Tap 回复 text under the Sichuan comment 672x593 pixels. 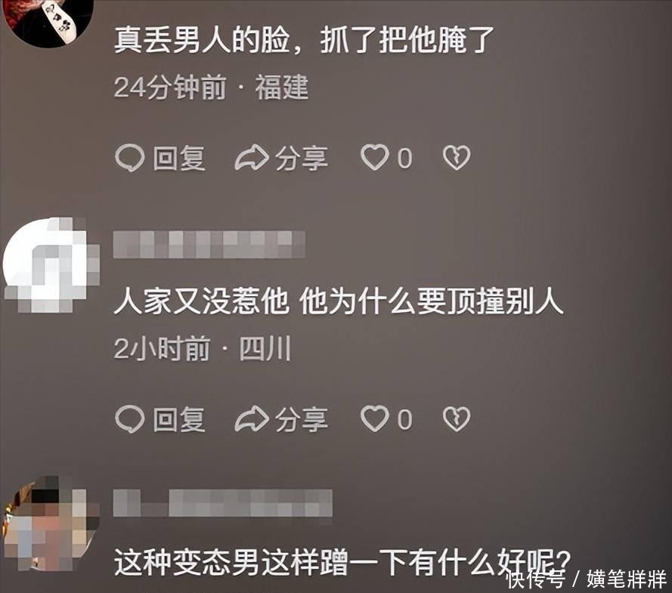(x=179, y=419)
